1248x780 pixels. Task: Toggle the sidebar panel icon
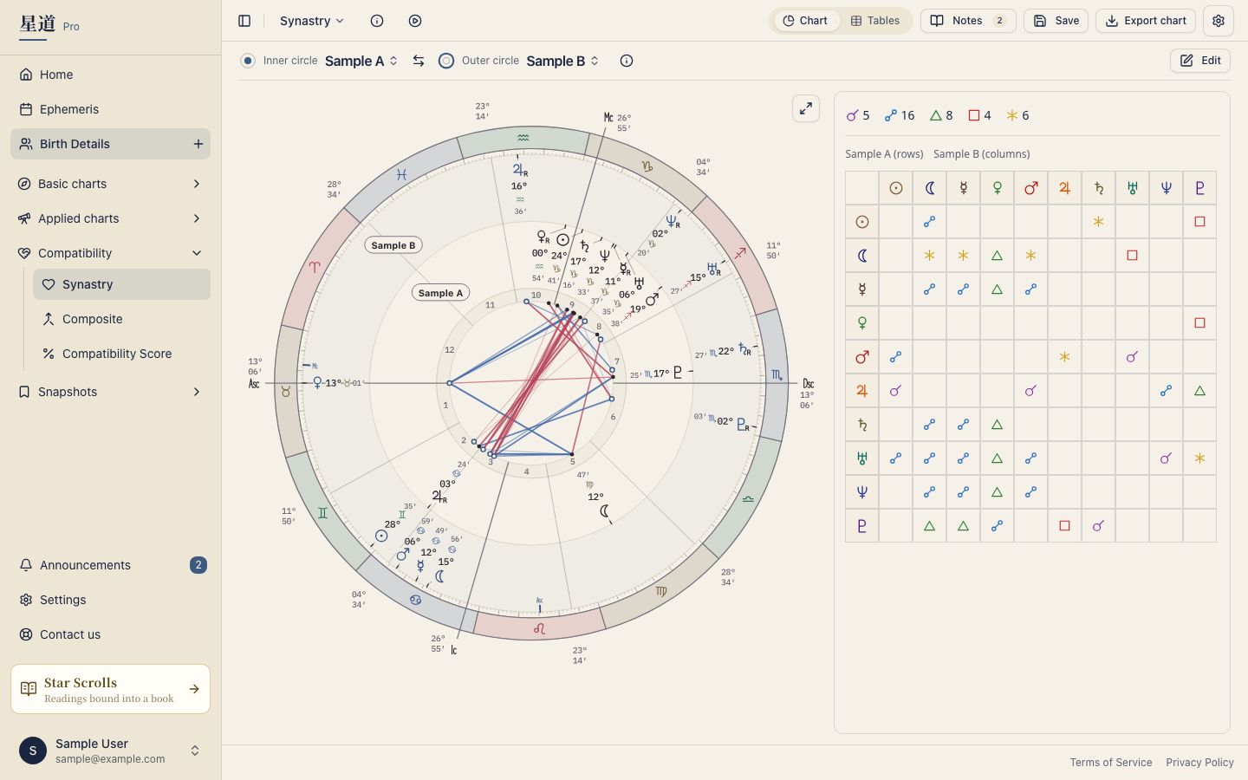[244, 21]
